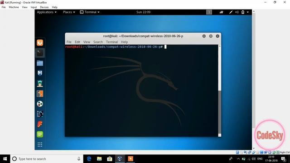Open Microsoft Edge from taskbar
The height and width of the screenshot is (163, 290).
click(89, 159)
